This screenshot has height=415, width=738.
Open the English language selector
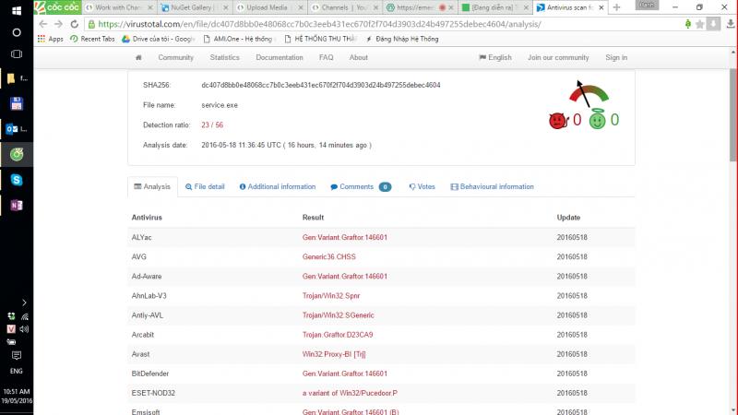[x=495, y=57]
